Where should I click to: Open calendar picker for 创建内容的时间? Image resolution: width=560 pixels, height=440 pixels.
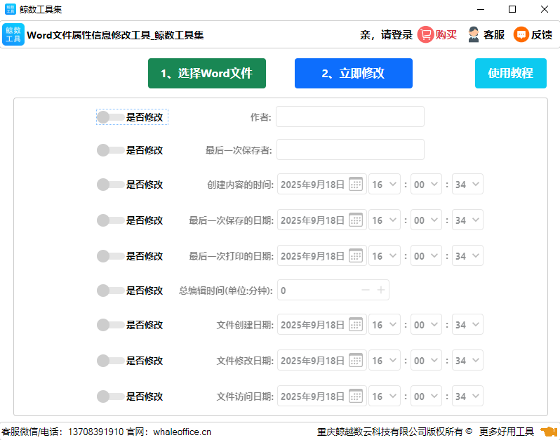click(x=356, y=185)
